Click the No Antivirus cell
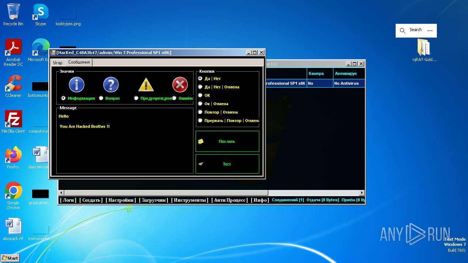The image size is (468, 263). [x=349, y=83]
